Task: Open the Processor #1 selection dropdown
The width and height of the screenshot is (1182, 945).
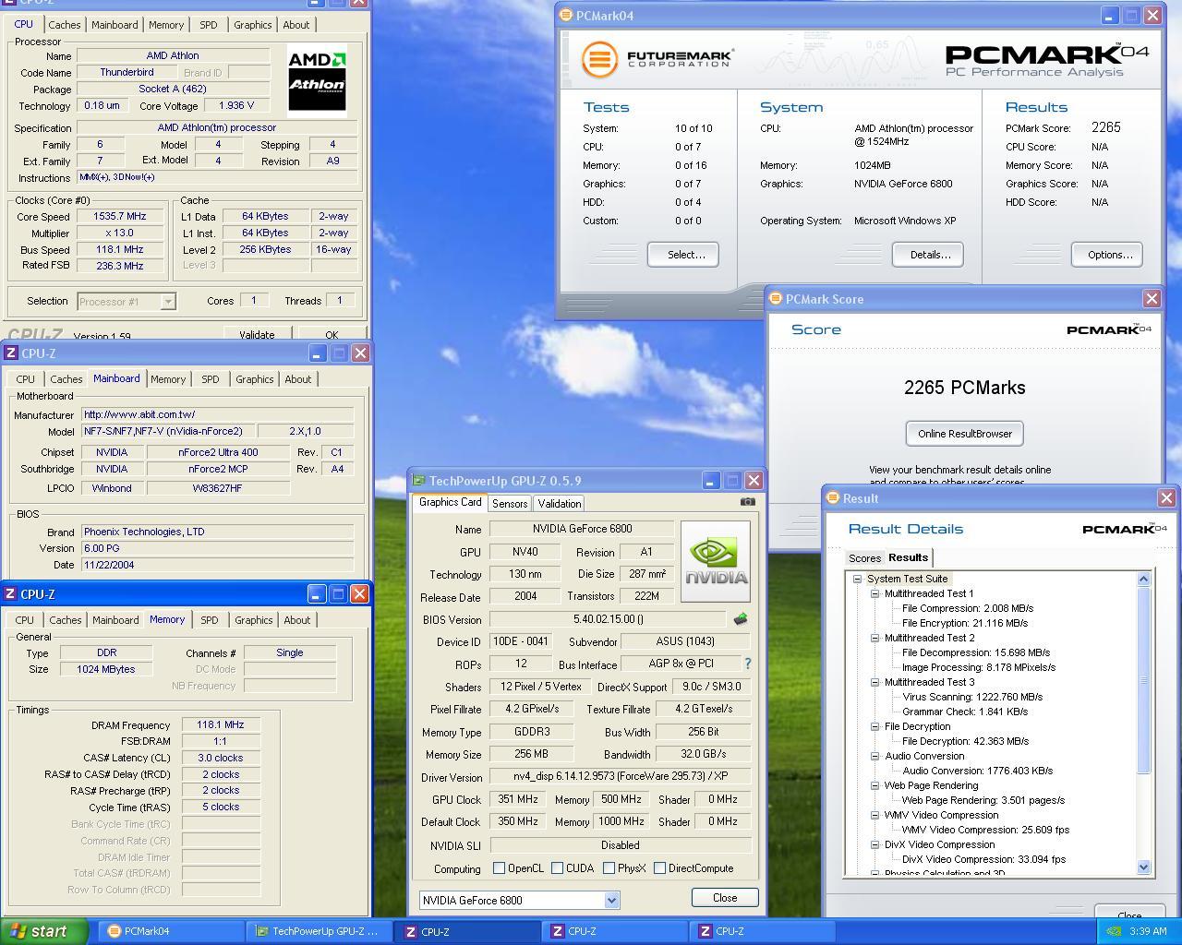Action: [x=168, y=302]
